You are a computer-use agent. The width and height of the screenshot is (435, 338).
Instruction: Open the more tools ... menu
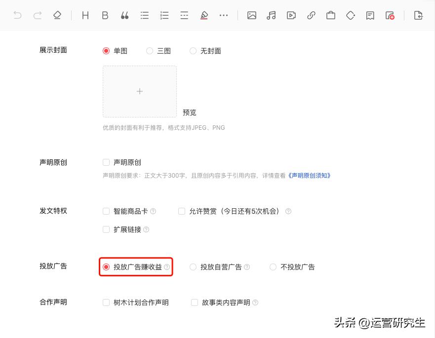(224, 15)
